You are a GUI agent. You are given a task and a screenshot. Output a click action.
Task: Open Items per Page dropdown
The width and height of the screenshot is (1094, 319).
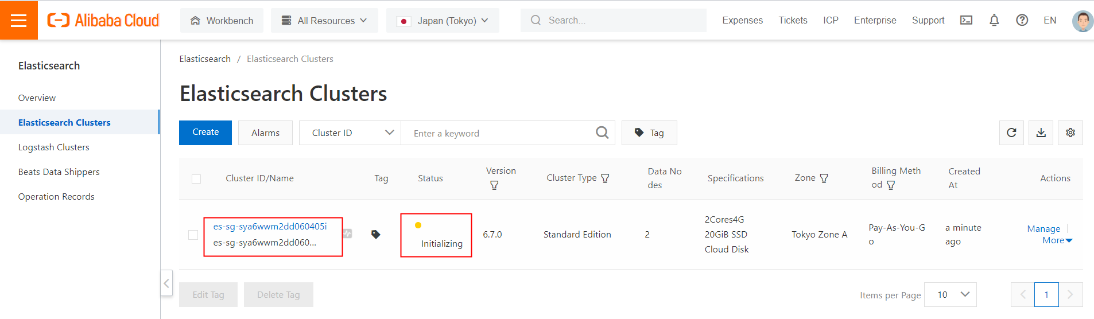(x=951, y=294)
